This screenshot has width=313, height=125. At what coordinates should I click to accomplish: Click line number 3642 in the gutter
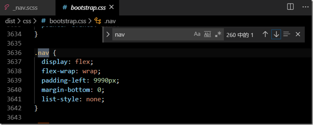(14, 108)
